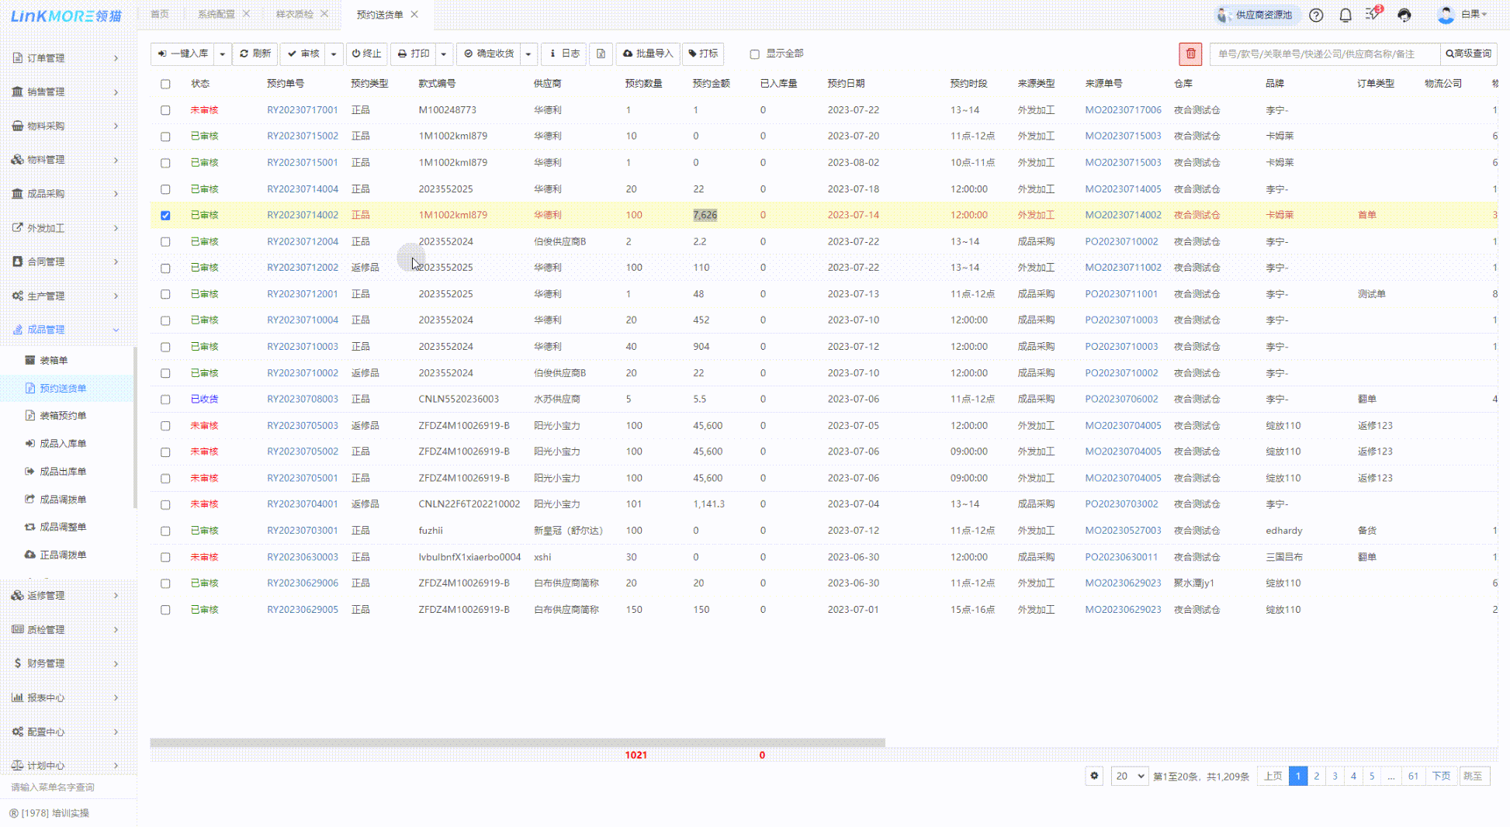The image size is (1510, 827).
Task: Click the 刷新 refresh button
Action: [x=255, y=54]
